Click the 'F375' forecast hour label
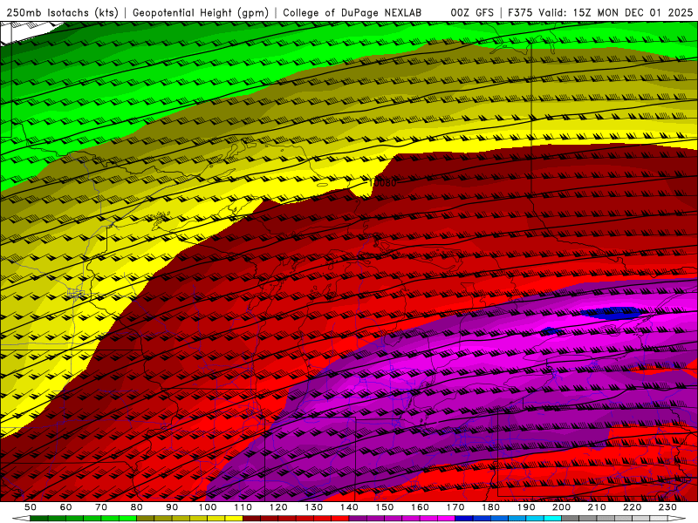Viewport: 698px width, 523px height. tap(520, 12)
